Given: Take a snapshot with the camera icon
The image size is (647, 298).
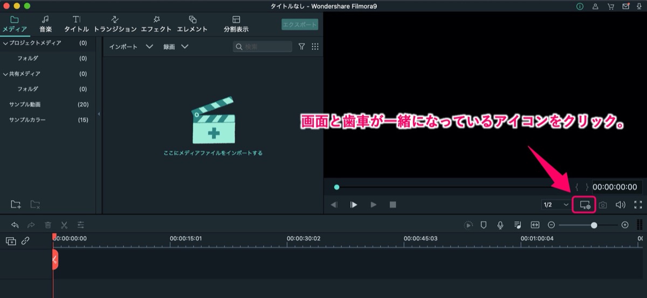Looking at the screenshot, I should tap(603, 205).
